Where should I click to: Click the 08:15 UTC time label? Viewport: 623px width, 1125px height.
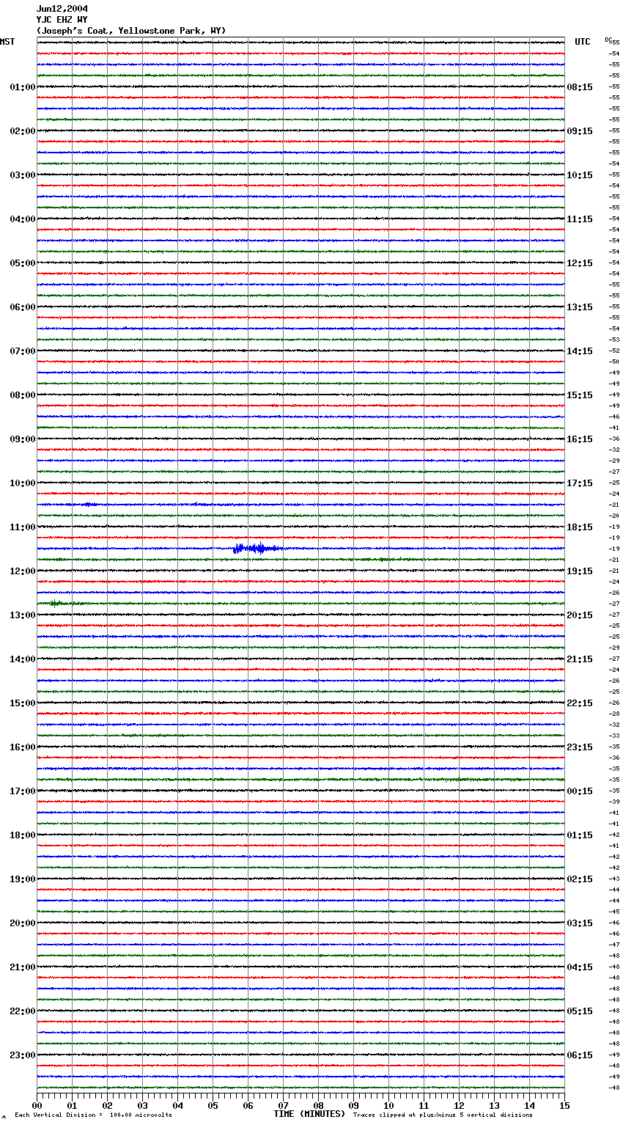tap(580, 87)
